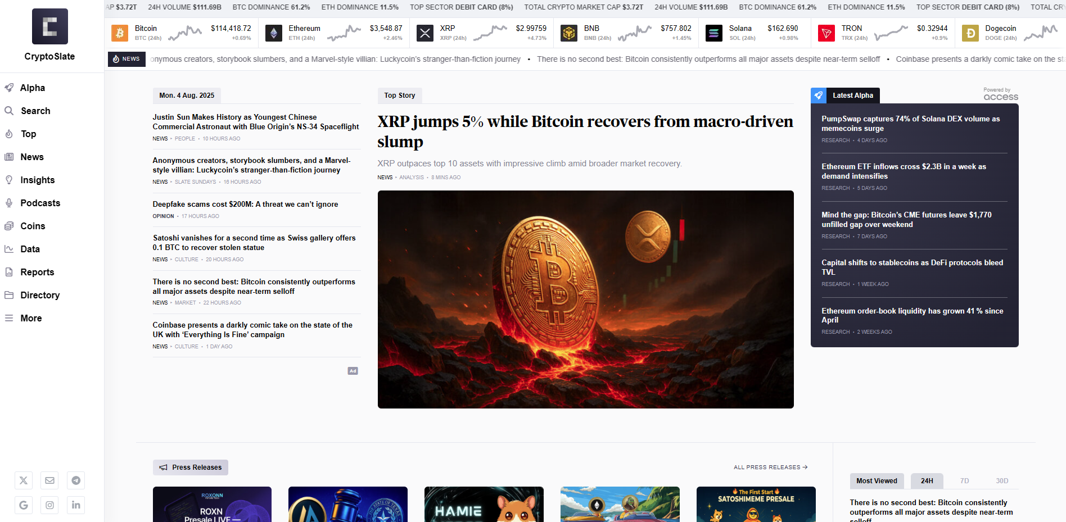
Task: Click the Bitcoin price $114,418.72
Action: tap(231, 28)
